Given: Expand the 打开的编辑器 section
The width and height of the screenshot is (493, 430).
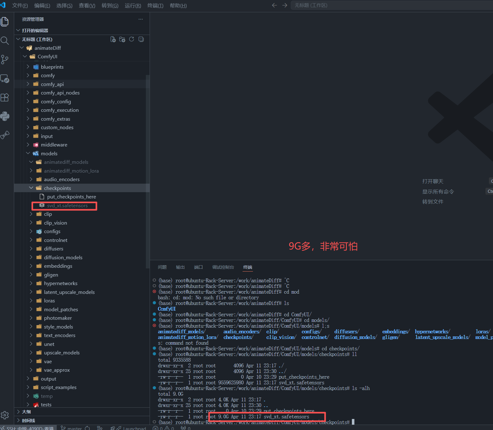Looking at the screenshot, I should (x=82, y=31).
